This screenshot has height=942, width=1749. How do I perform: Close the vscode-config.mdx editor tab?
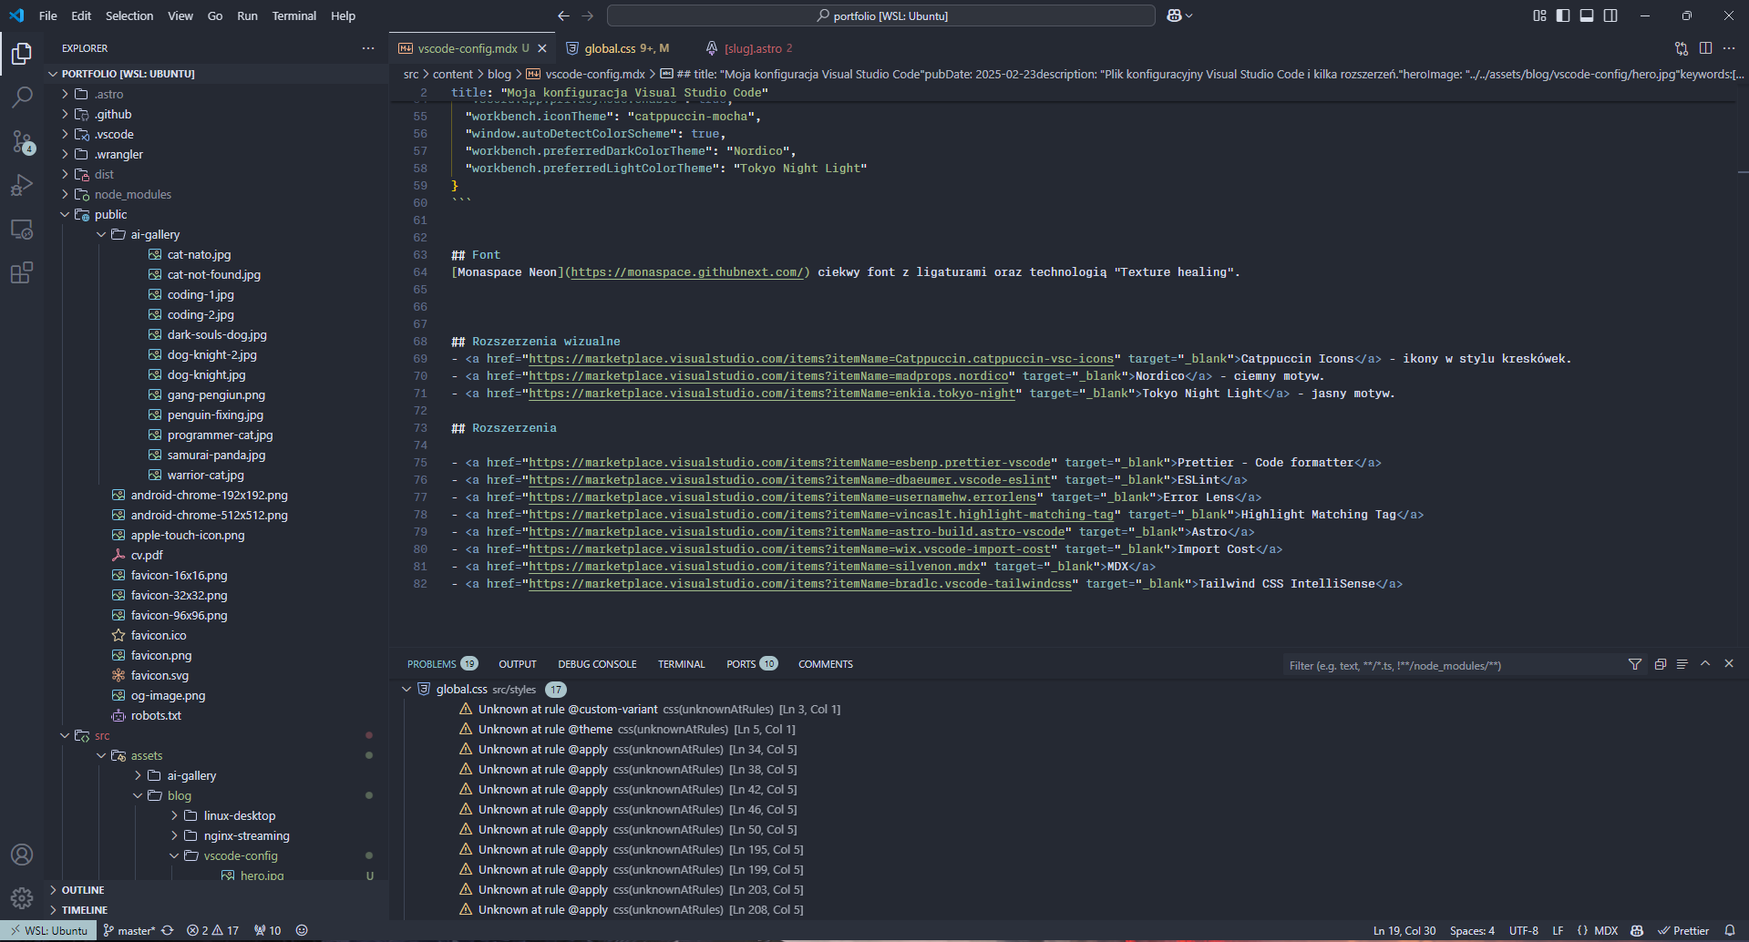click(x=542, y=48)
